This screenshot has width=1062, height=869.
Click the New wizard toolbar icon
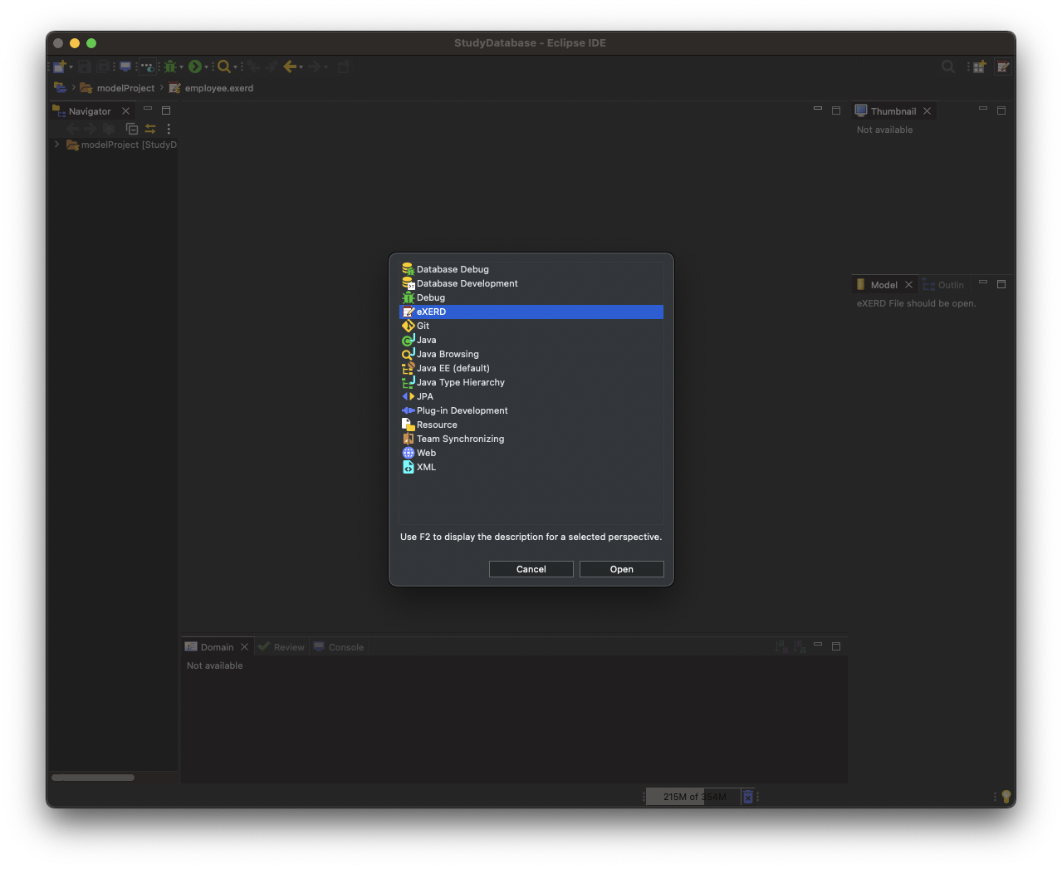(x=59, y=66)
